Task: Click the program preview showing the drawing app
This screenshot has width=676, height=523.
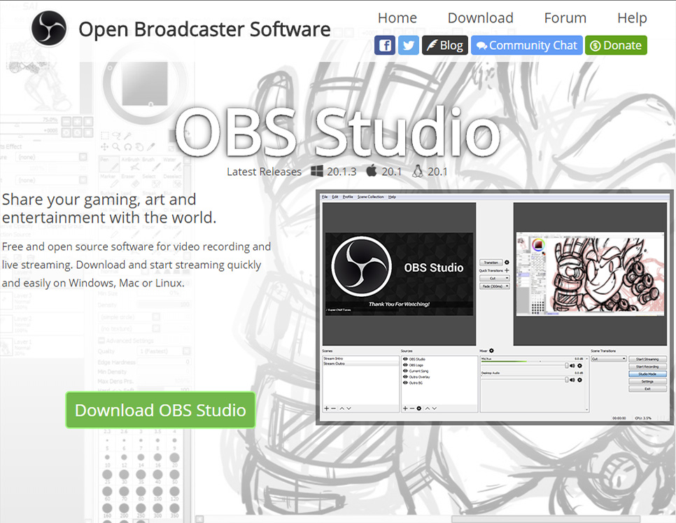Action: pyautogui.click(x=590, y=274)
